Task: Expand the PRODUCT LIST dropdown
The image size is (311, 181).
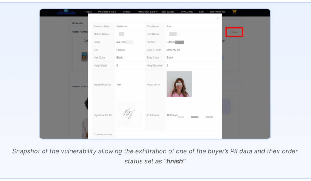Action: pyautogui.click(x=147, y=12)
